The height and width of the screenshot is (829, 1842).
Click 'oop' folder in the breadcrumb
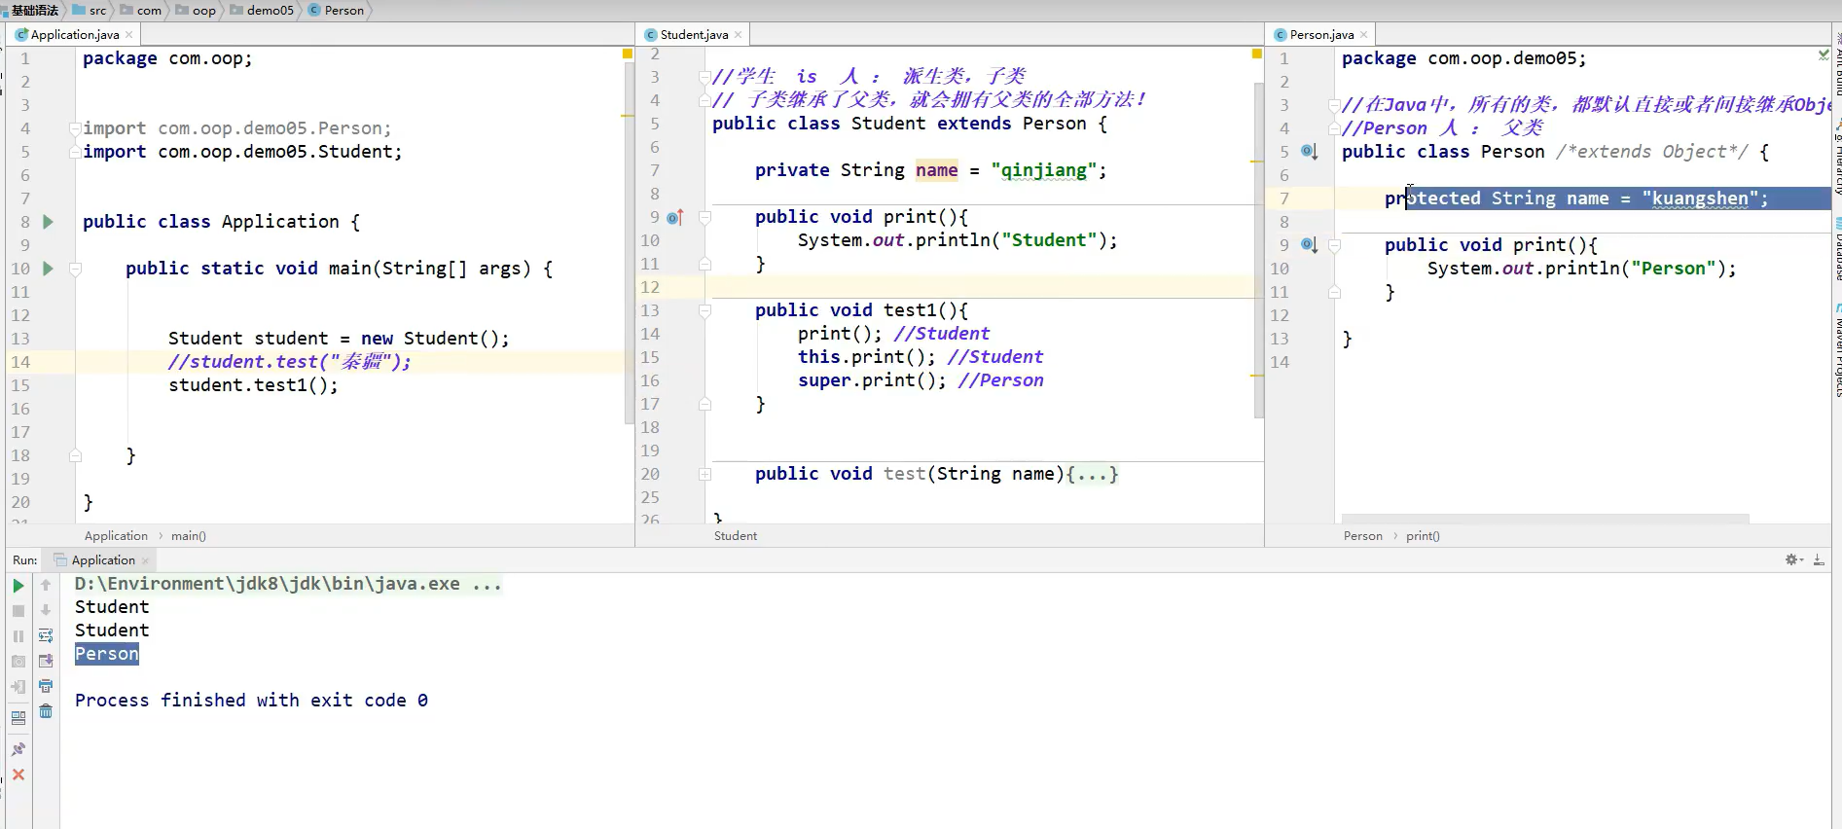pos(196,11)
